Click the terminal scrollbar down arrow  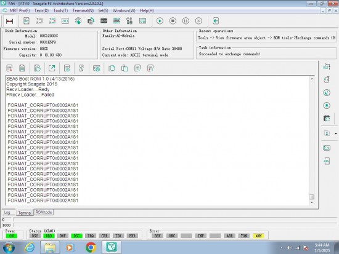[312, 202]
